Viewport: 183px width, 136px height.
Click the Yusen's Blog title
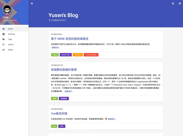click(x=63, y=15)
